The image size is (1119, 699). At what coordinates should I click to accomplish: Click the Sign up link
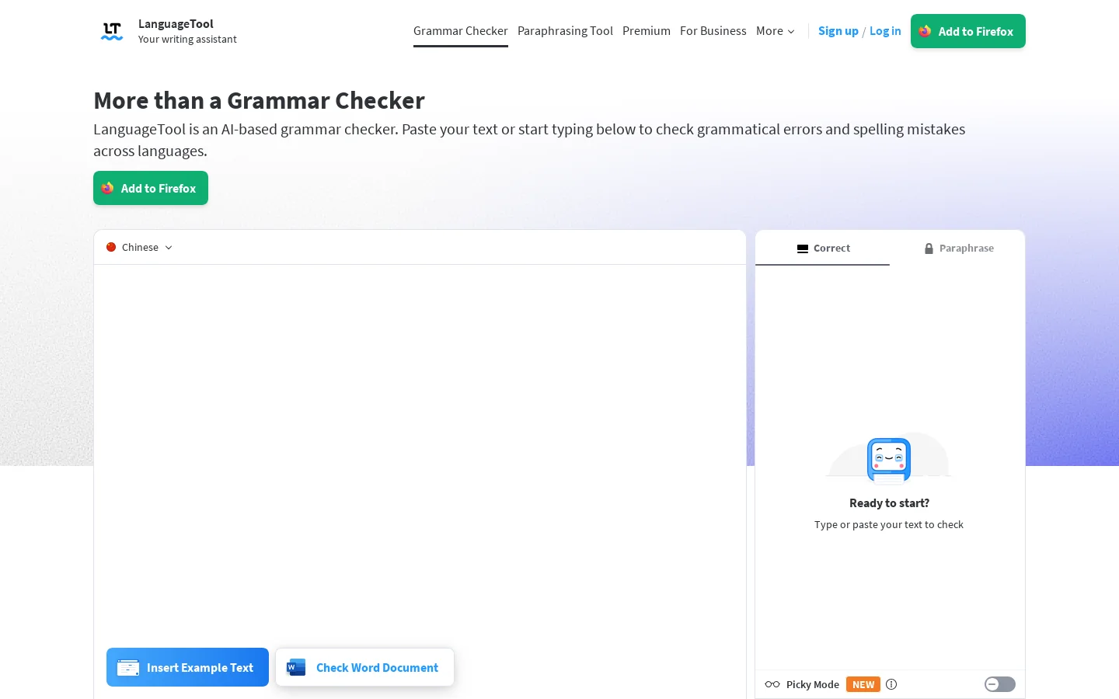pos(838,31)
